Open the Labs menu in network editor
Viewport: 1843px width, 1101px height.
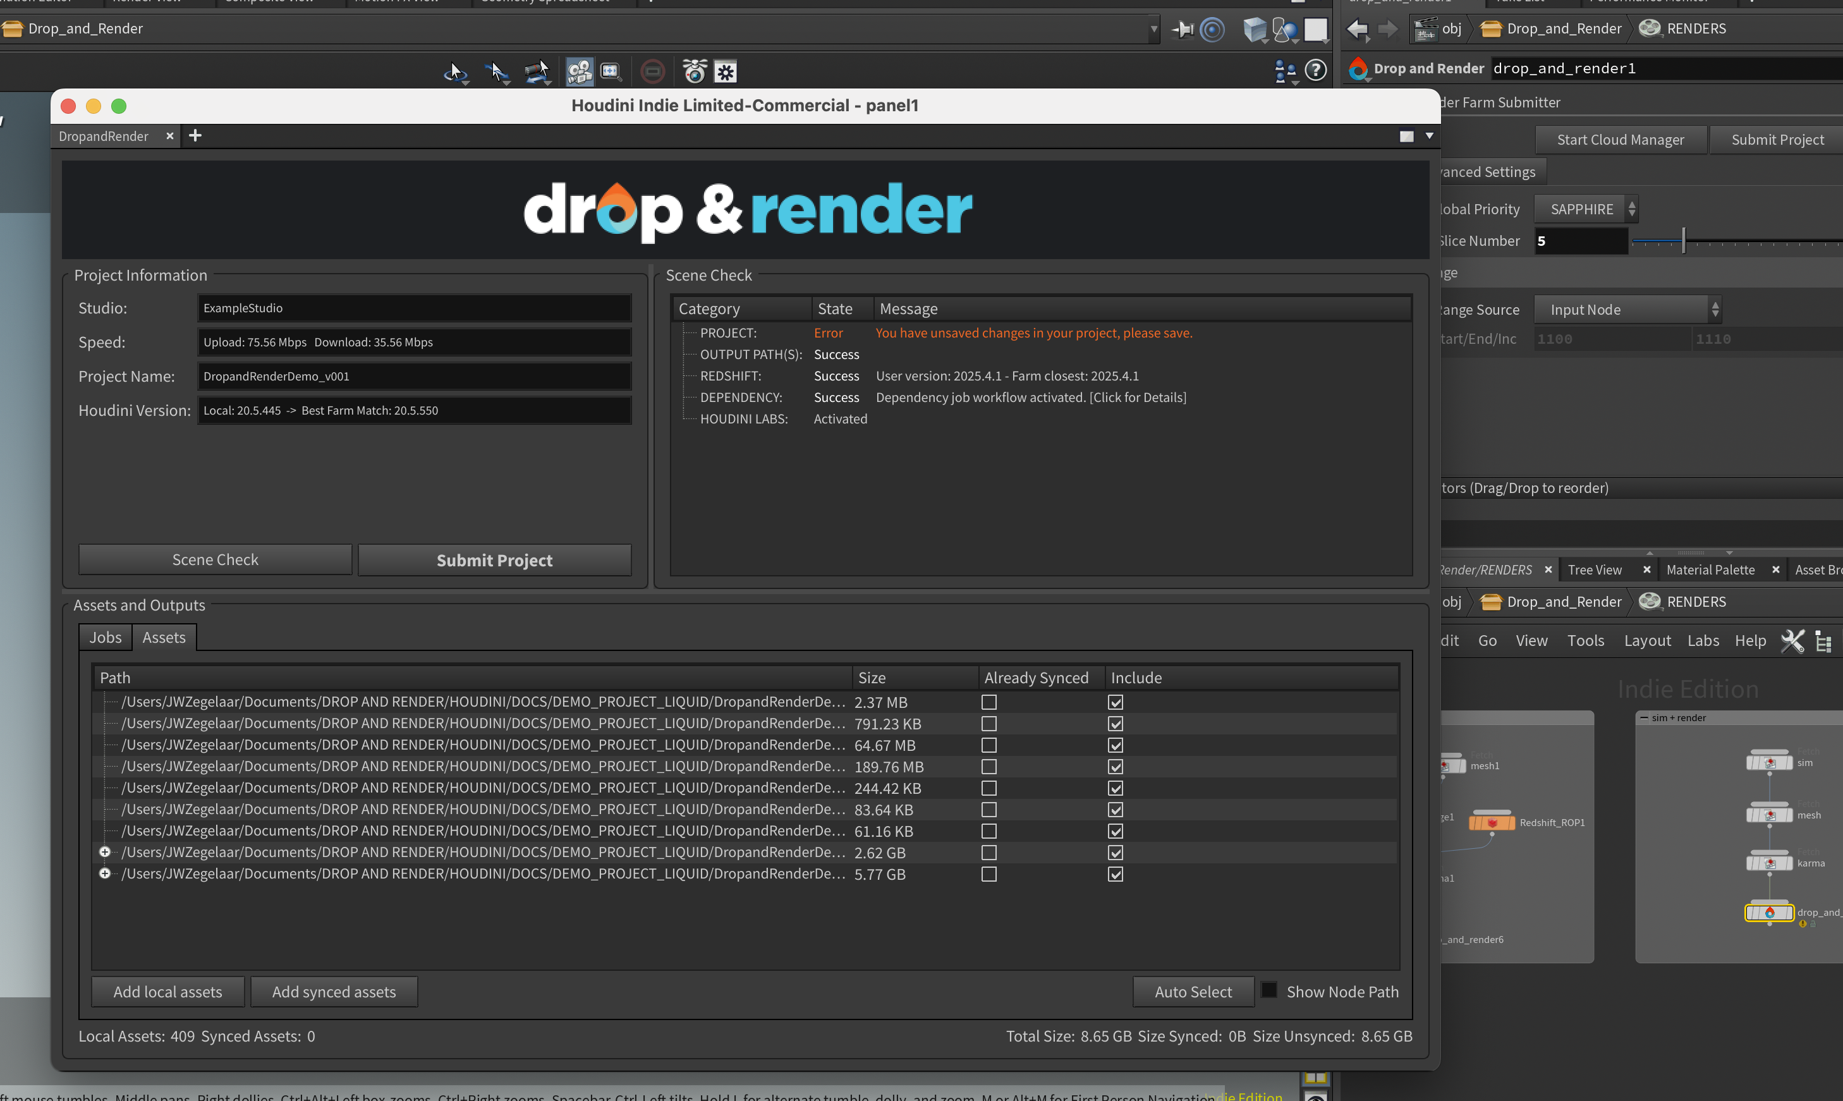[x=1703, y=640]
